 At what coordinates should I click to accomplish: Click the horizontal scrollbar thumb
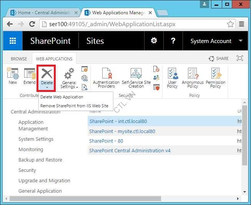tap(85, 198)
